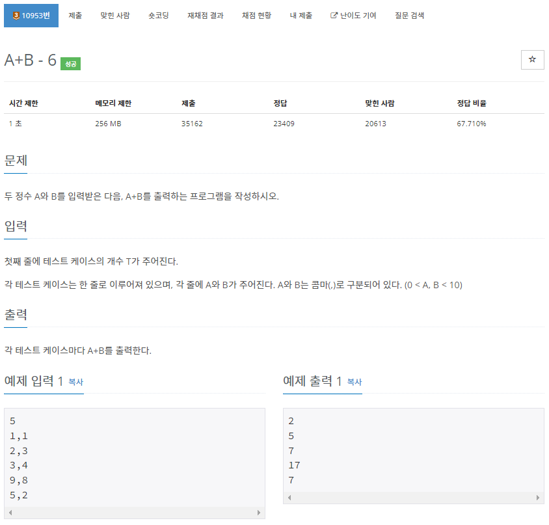This screenshot has height=525, width=549.
Task: Click the output line 2
Action: point(291,421)
